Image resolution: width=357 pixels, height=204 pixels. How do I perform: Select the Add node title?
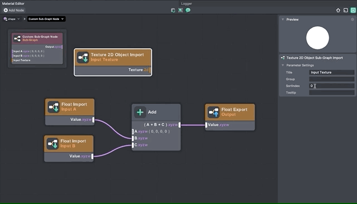pyautogui.click(x=152, y=112)
